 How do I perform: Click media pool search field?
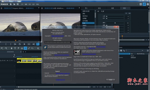134,51
